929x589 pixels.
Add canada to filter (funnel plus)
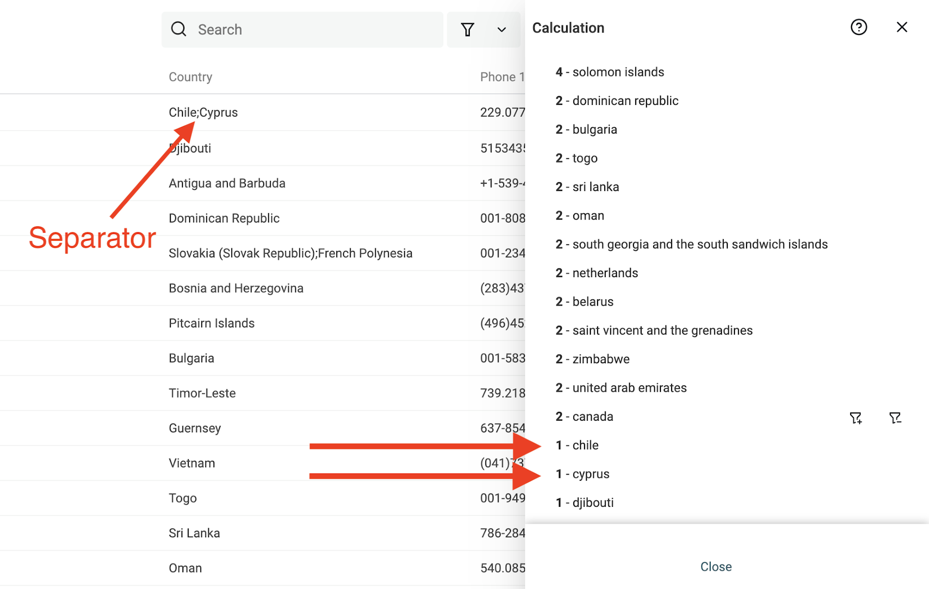856,418
